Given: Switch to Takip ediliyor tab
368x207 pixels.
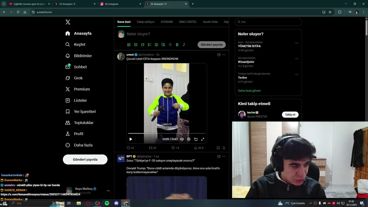Looking at the screenshot, I should point(145,22).
